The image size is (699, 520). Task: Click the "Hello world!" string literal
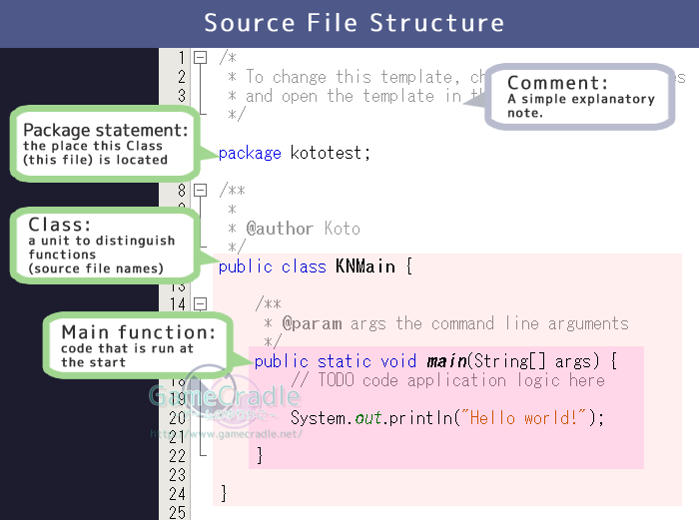520,418
